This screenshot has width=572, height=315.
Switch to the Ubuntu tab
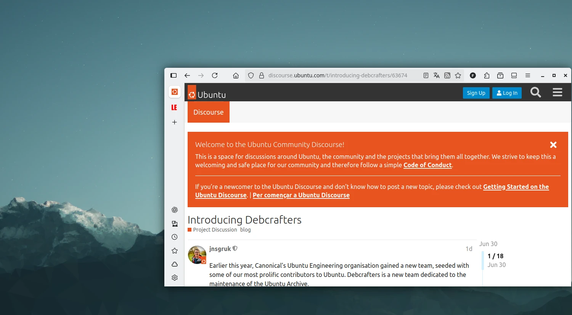pyautogui.click(x=174, y=92)
